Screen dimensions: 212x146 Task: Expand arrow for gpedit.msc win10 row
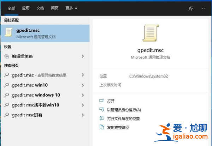(x=83, y=85)
